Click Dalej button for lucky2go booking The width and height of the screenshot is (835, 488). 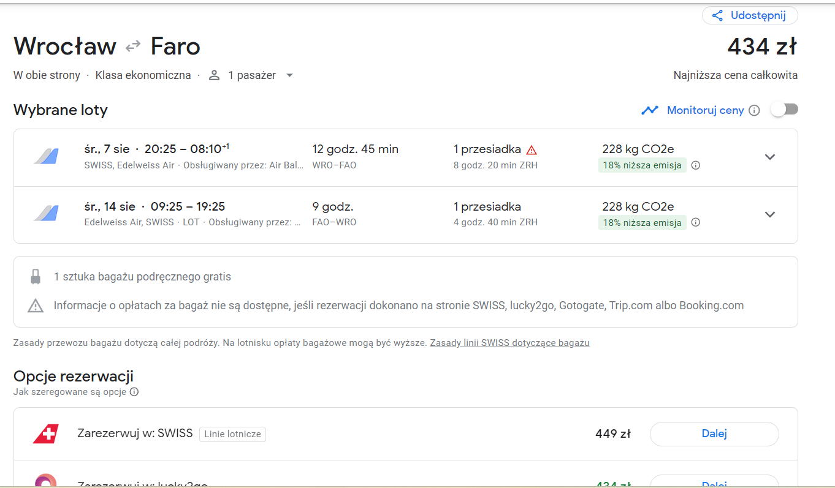tap(714, 482)
